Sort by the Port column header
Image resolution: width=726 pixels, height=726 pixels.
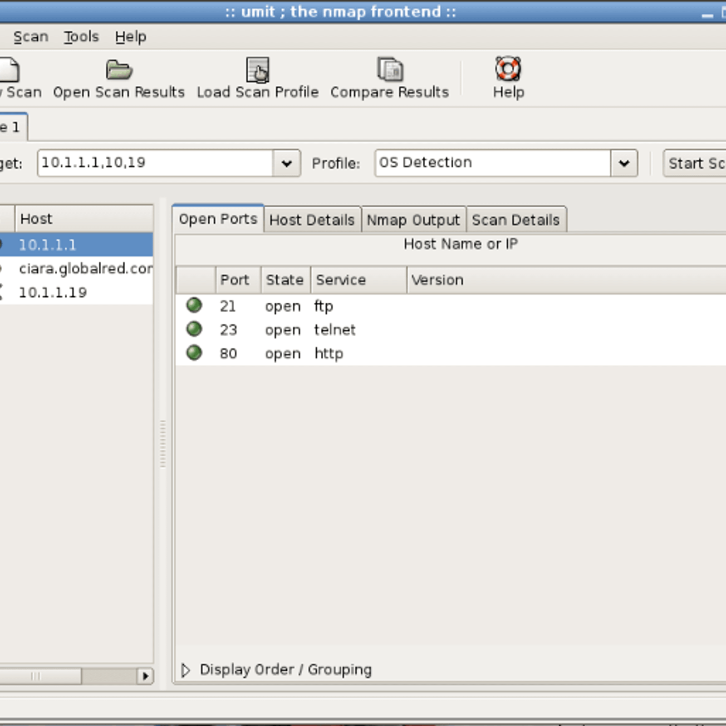coord(239,280)
